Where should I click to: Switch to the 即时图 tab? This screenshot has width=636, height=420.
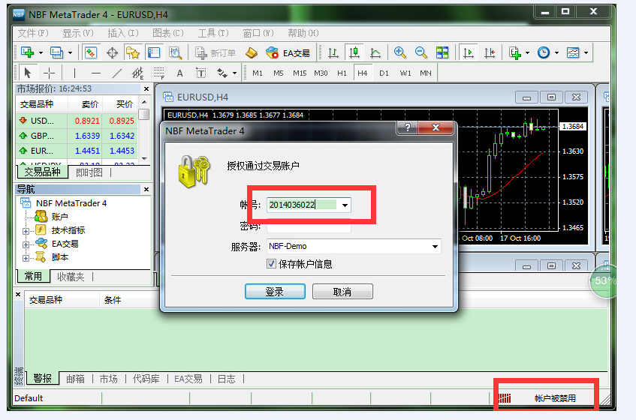pos(89,172)
